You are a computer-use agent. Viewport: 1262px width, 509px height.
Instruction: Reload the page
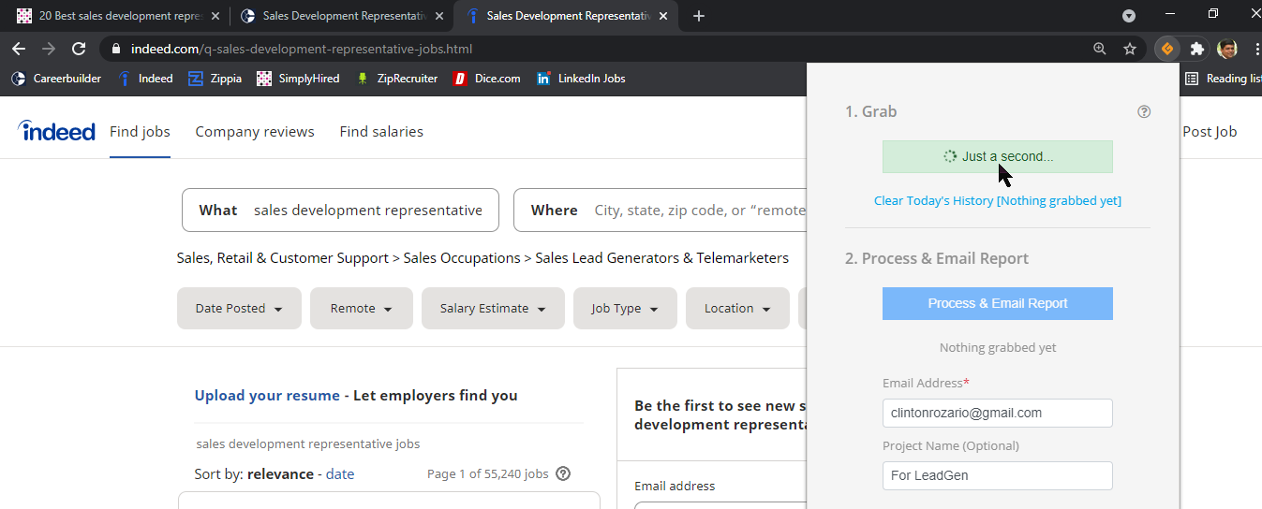coord(79,49)
